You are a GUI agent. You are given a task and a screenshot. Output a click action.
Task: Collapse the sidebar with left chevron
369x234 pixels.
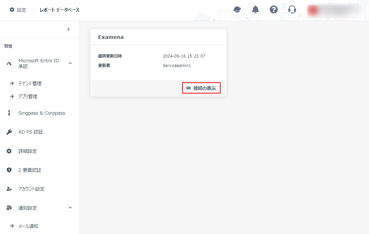[68, 29]
